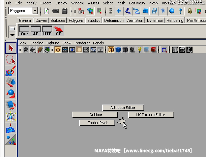Switch to the Animation shelf tab

coord(135,21)
